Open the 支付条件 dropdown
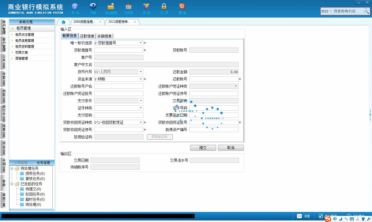 pos(141,101)
